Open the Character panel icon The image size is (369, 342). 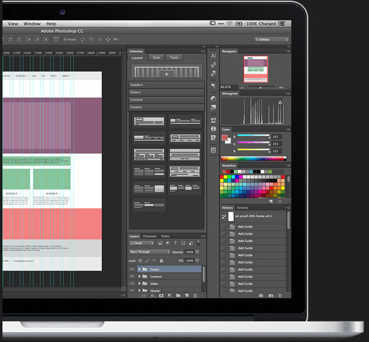[x=213, y=56]
